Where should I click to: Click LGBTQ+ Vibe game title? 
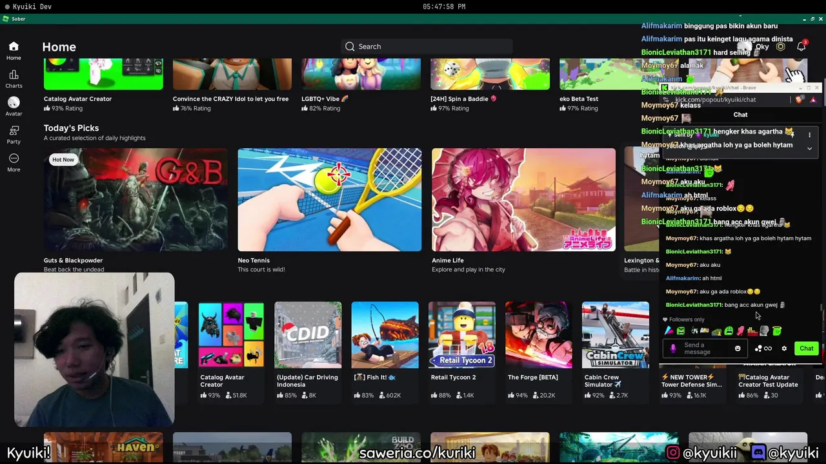tap(325, 99)
